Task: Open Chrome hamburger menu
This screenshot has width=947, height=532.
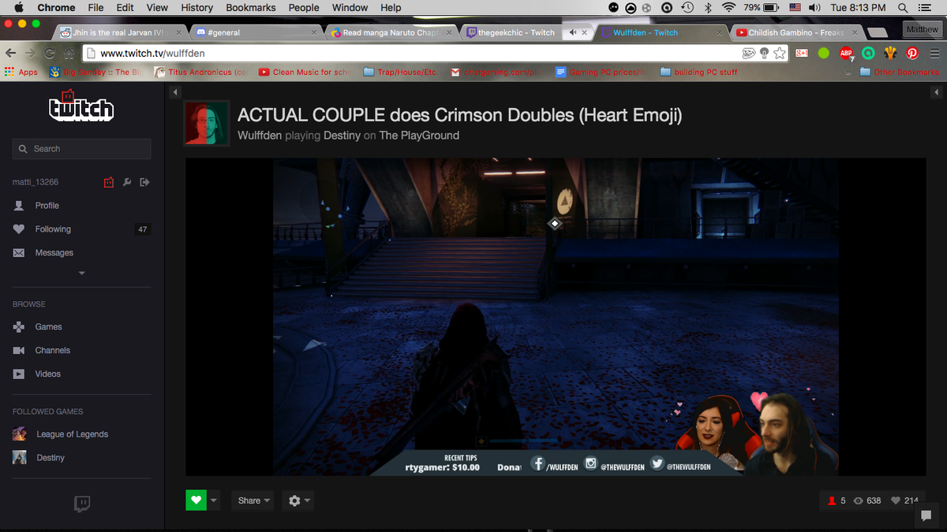Action: tap(934, 54)
